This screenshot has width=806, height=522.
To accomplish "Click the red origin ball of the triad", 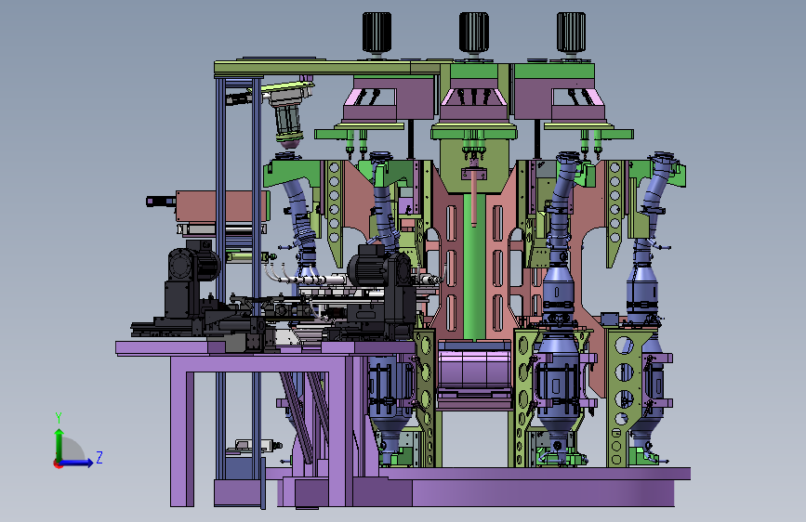I will pyautogui.click(x=58, y=463).
